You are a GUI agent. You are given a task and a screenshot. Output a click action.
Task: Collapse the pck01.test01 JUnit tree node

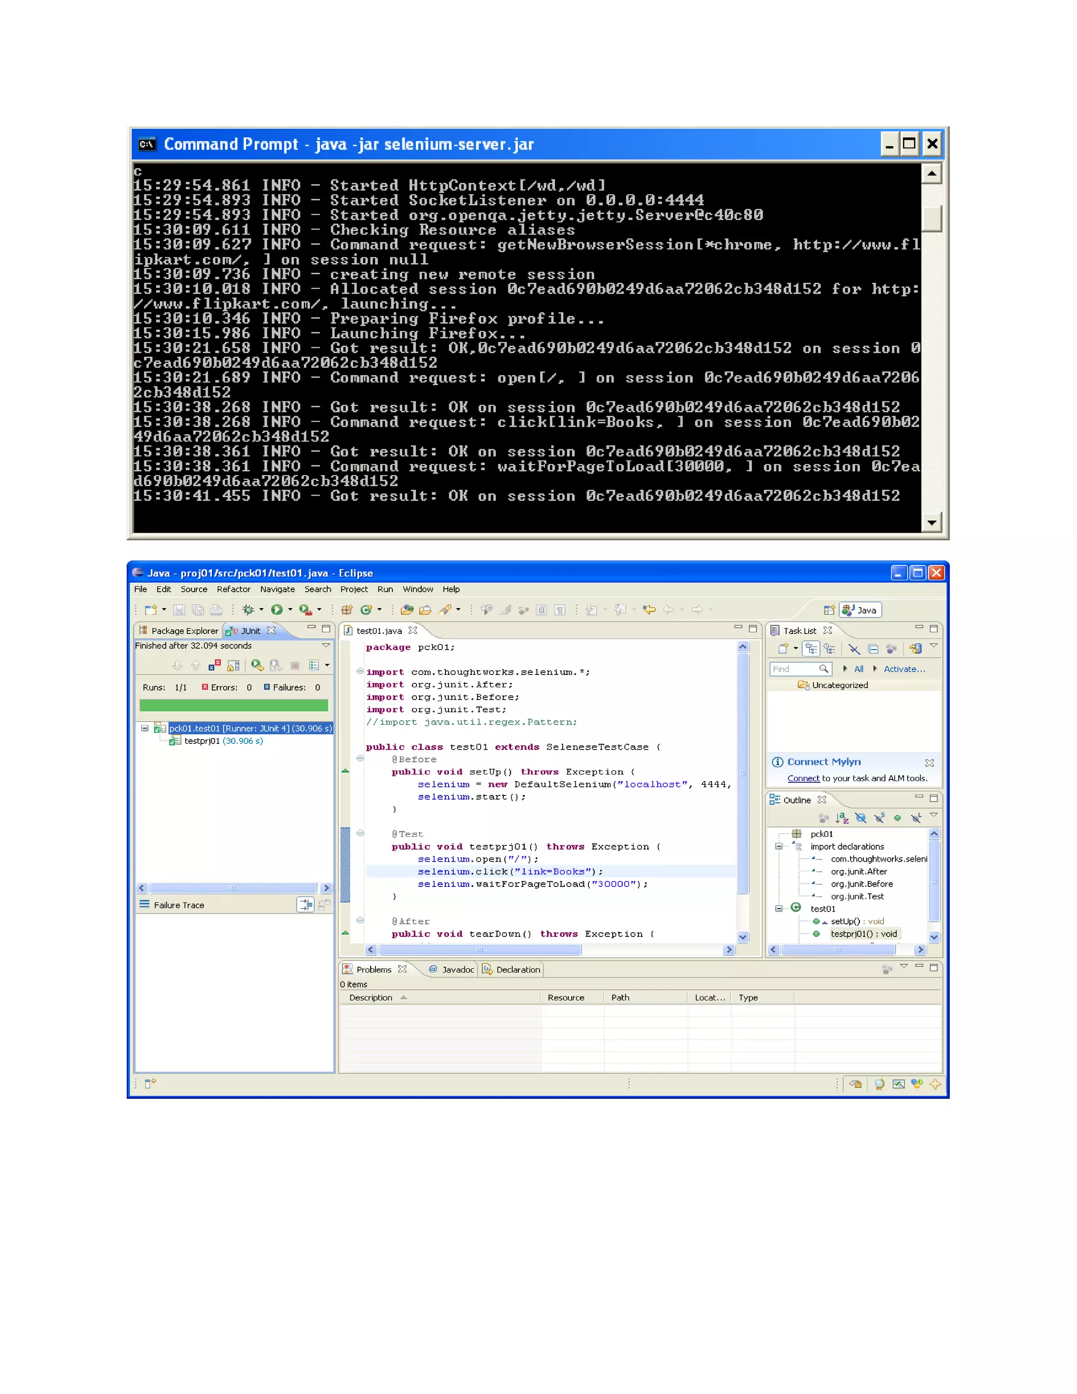tap(145, 728)
